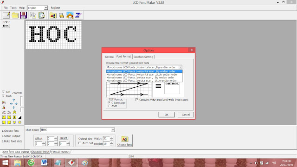This screenshot has height=167, width=297.
Task: Select the C Language radio button
Action: pos(109,103)
